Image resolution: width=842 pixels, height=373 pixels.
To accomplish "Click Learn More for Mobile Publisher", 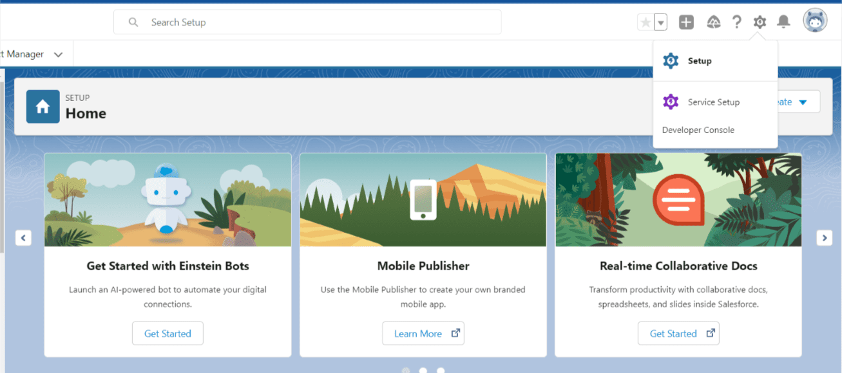I will [423, 334].
